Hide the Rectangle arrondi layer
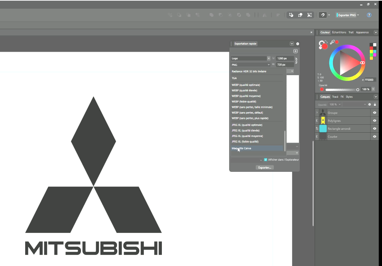The image size is (382, 266). click(x=374, y=129)
